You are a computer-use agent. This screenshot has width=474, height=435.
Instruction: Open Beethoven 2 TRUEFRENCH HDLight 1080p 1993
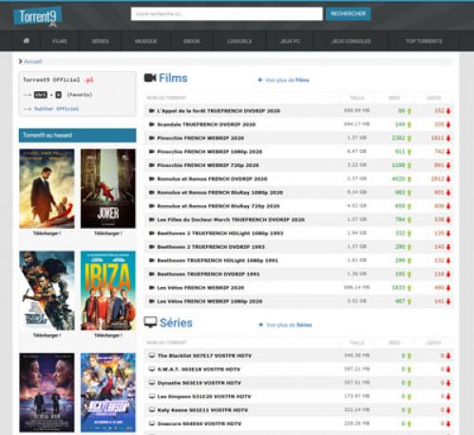click(x=220, y=234)
